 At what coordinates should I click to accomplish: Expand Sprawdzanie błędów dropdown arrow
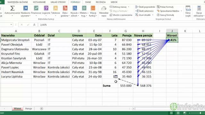(181, 11)
